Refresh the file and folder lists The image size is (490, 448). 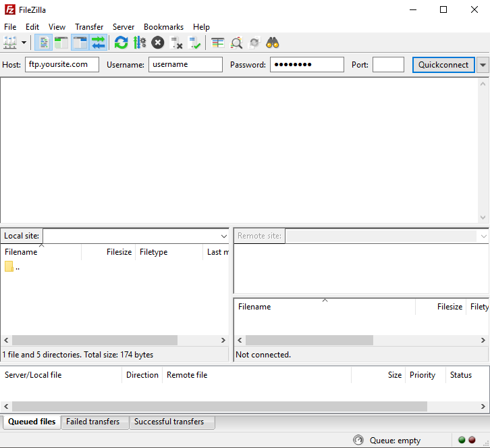click(x=121, y=43)
